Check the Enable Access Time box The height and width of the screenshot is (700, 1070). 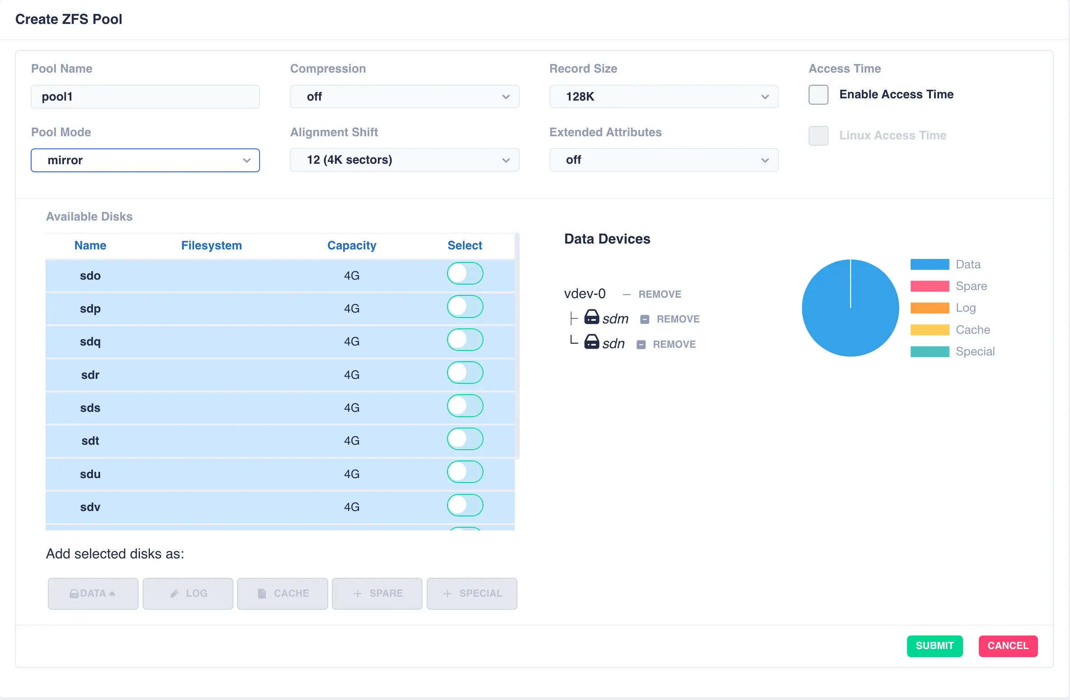point(818,95)
